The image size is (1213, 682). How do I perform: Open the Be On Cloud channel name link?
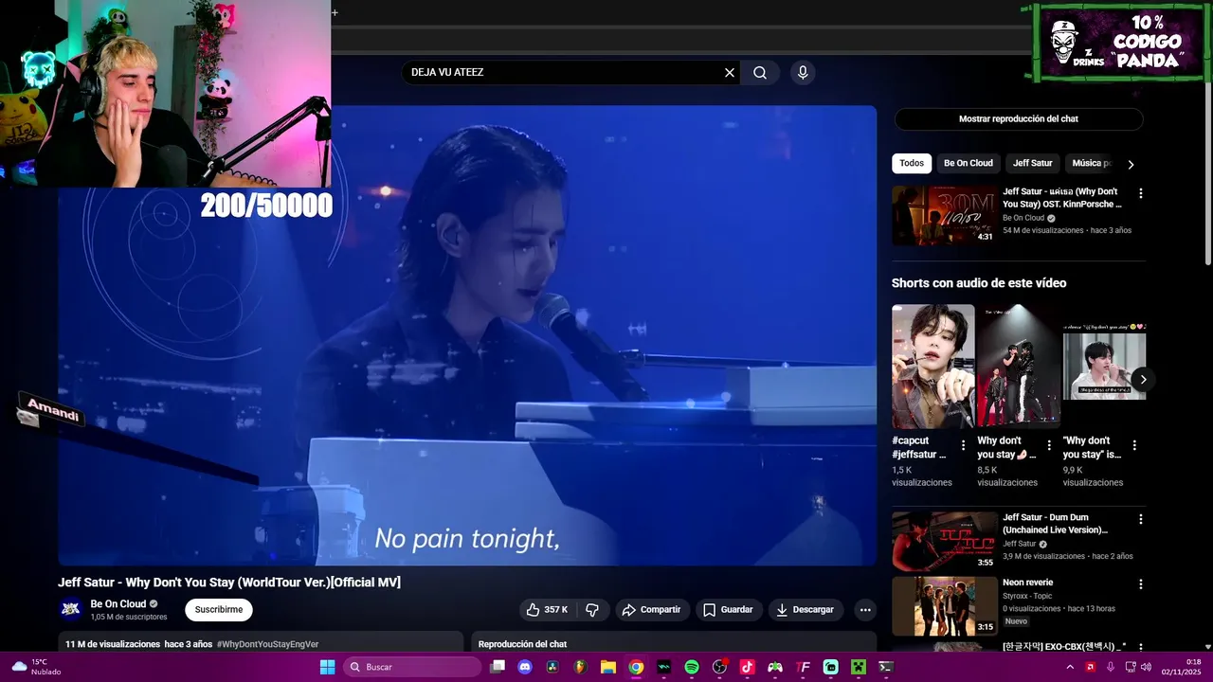tap(118, 604)
